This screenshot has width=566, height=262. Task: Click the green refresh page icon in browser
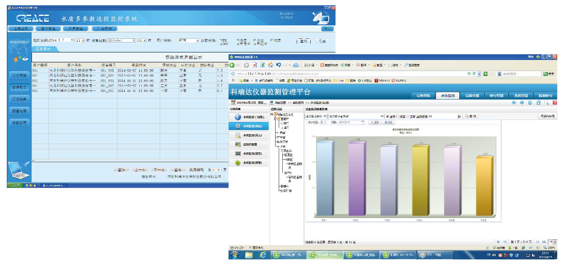(x=262, y=65)
